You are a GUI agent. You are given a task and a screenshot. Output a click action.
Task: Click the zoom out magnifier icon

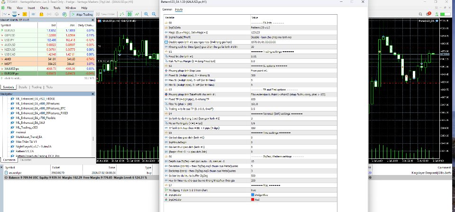(154, 14)
